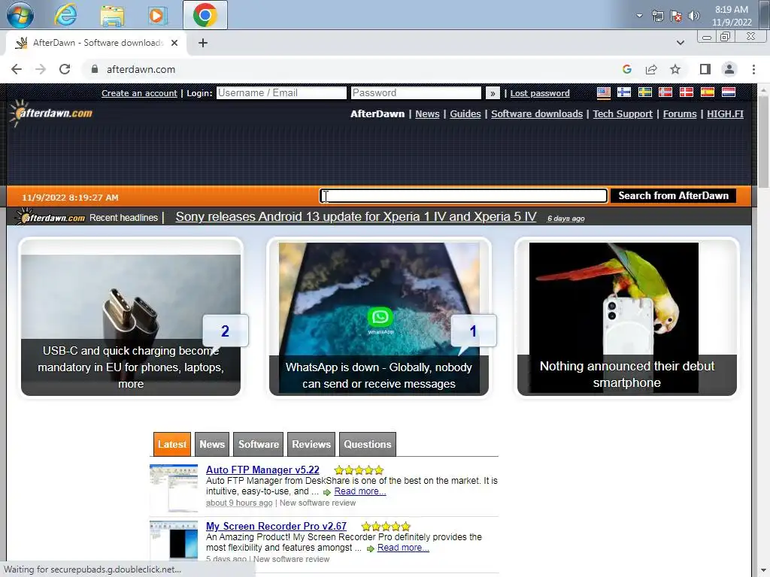Viewport: 770px width, 577px height.
Task: Open Forums navigation link
Action: point(680,114)
